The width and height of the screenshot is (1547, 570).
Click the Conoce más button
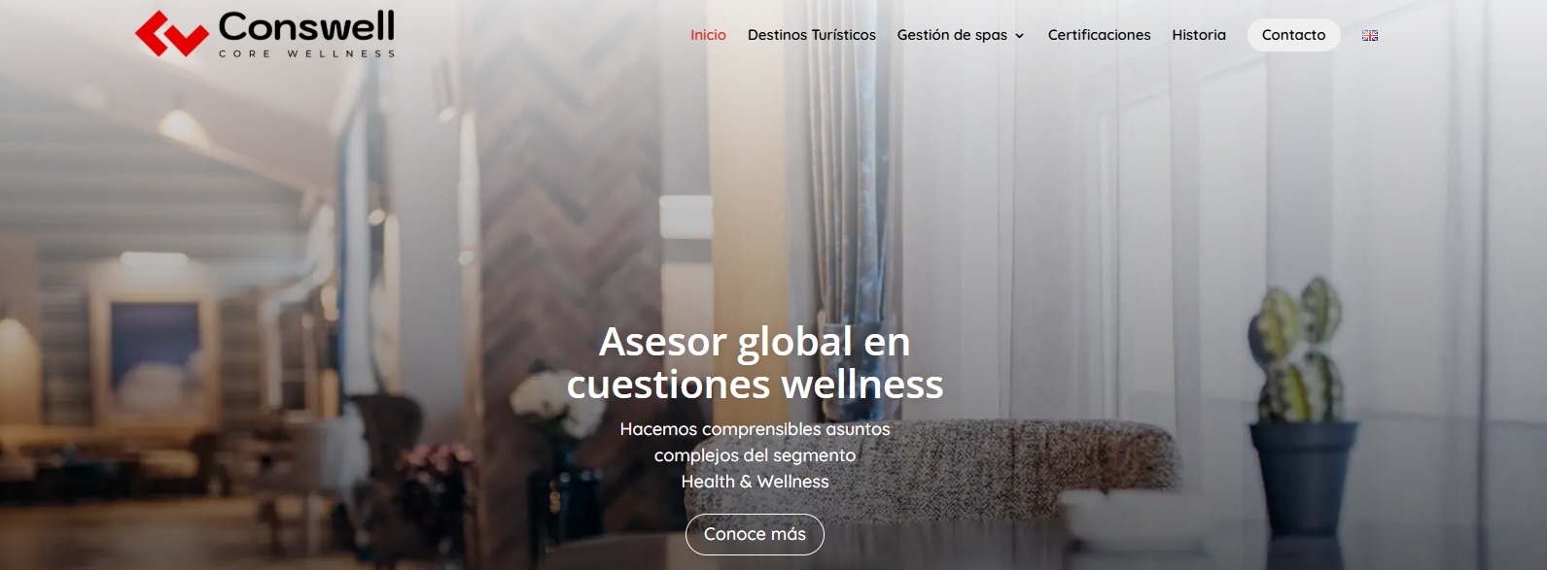[755, 534]
